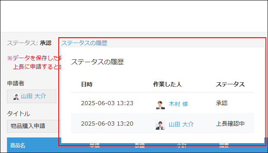Viewport: 268px width, 153px height.
Task: Click bold 承認 beside ステータス label
Action: 46,43
